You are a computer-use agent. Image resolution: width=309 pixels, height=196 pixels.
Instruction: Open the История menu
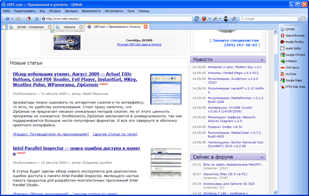point(55,11)
